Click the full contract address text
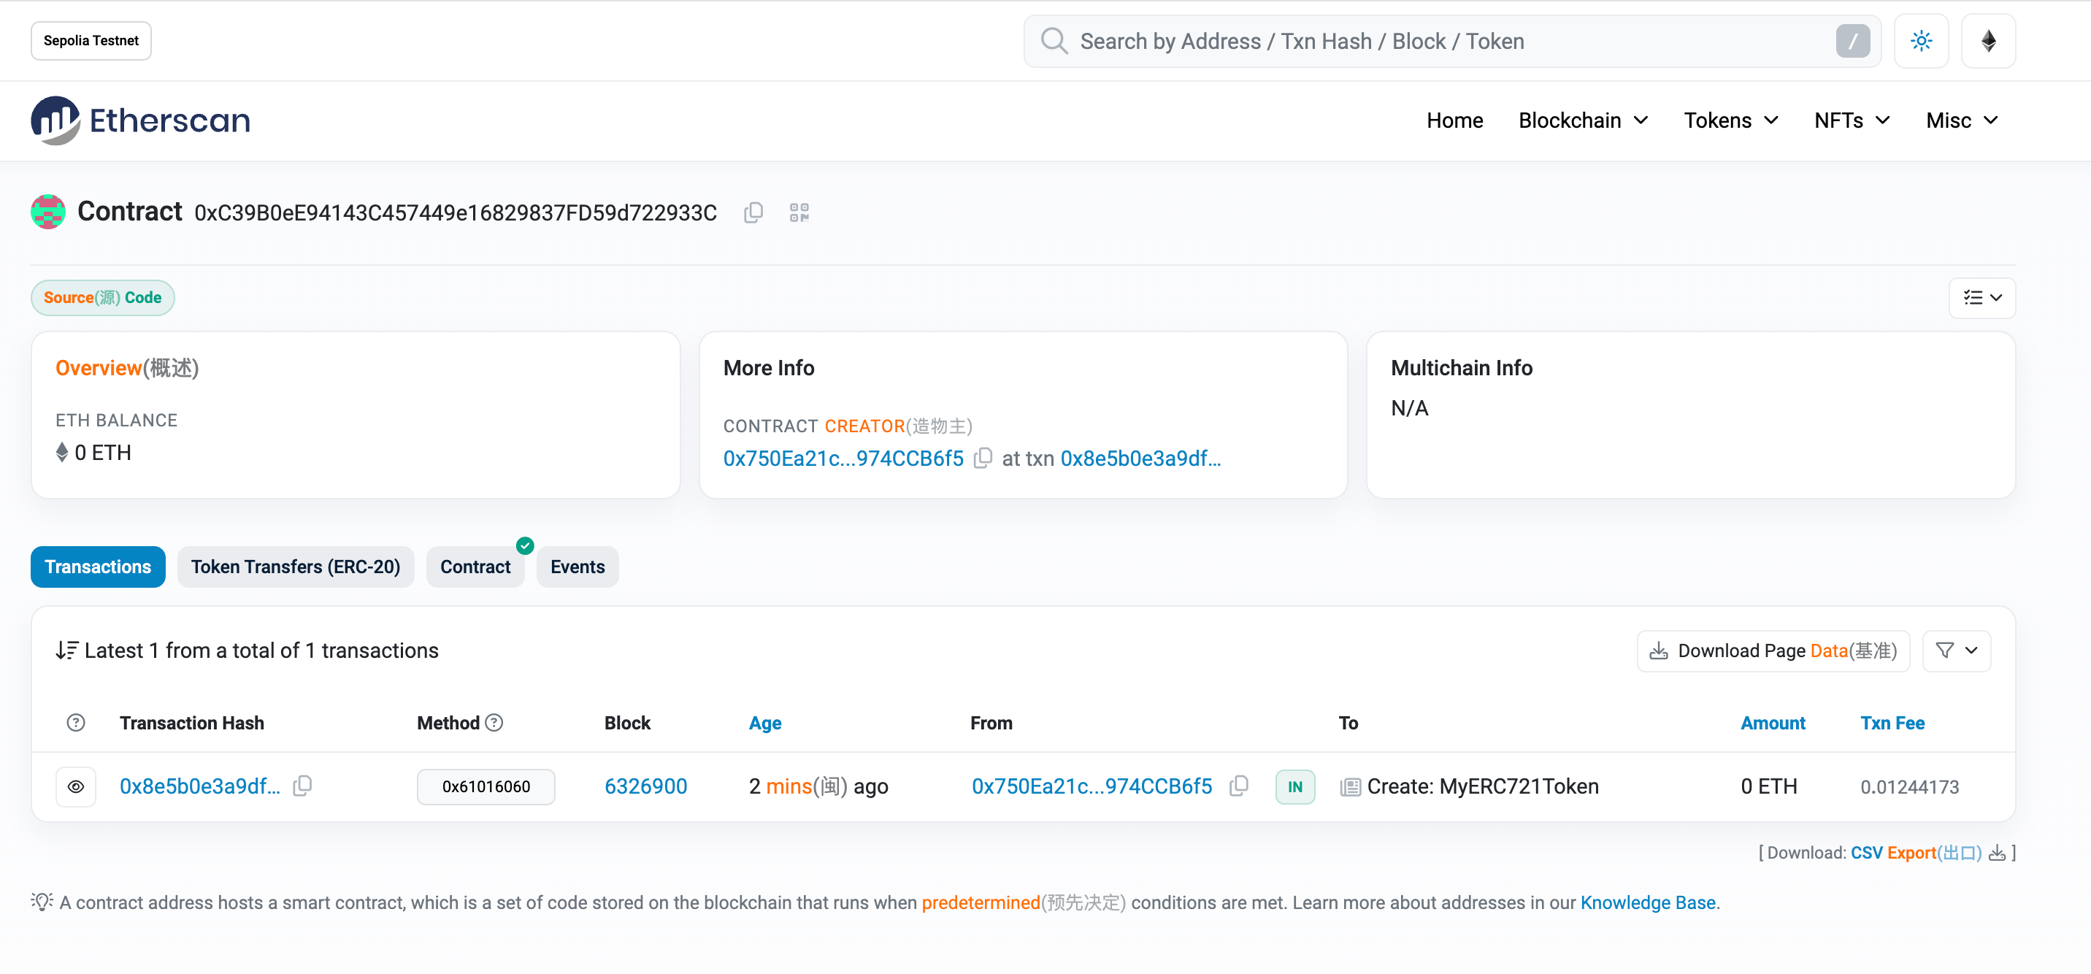The height and width of the screenshot is (974, 2091). (456, 212)
